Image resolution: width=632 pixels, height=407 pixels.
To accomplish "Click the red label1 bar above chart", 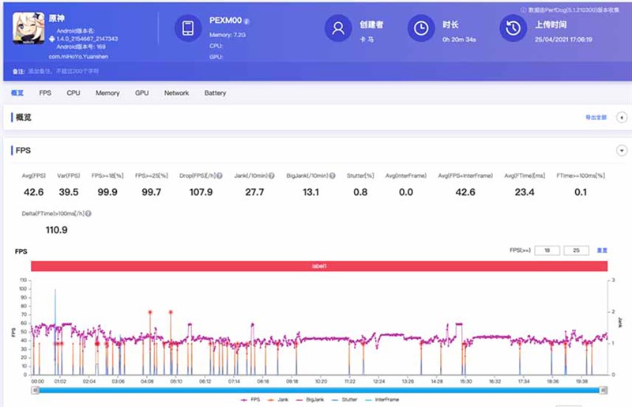I will pyautogui.click(x=319, y=266).
